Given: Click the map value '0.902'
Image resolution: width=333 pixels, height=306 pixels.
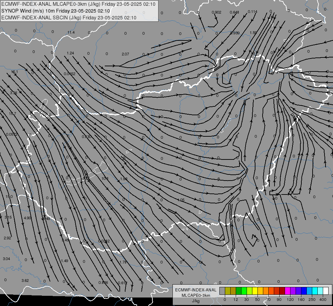Looking at the screenshot, I should click(x=216, y=12).
